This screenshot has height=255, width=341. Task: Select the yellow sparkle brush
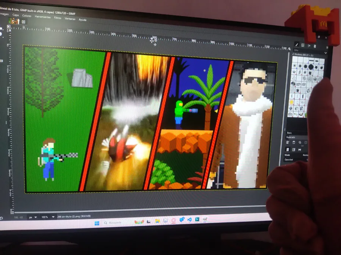coord(291,102)
